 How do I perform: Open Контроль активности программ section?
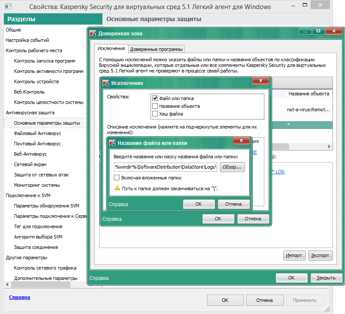click(x=49, y=71)
